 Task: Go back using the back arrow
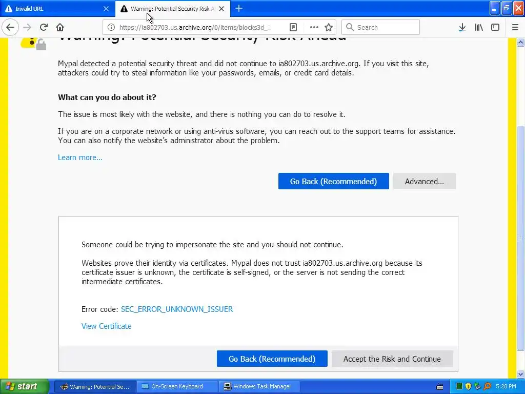coord(10,28)
